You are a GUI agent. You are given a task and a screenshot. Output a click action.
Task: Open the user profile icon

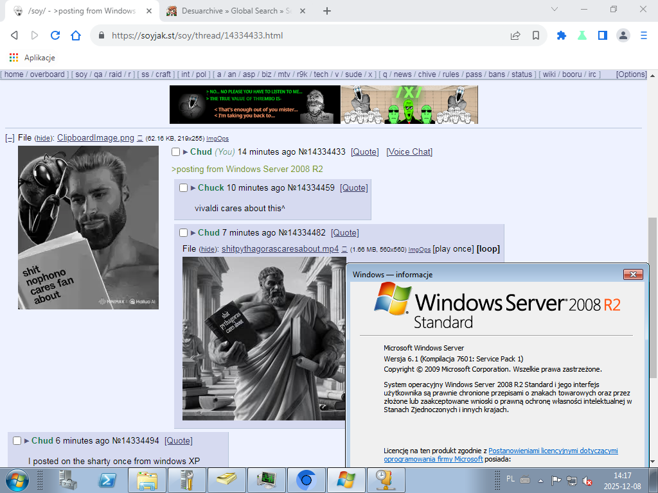623,36
